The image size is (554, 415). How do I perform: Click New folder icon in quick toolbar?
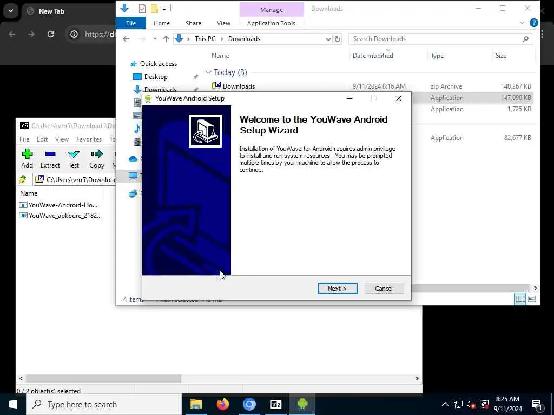pyautogui.click(x=154, y=9)
